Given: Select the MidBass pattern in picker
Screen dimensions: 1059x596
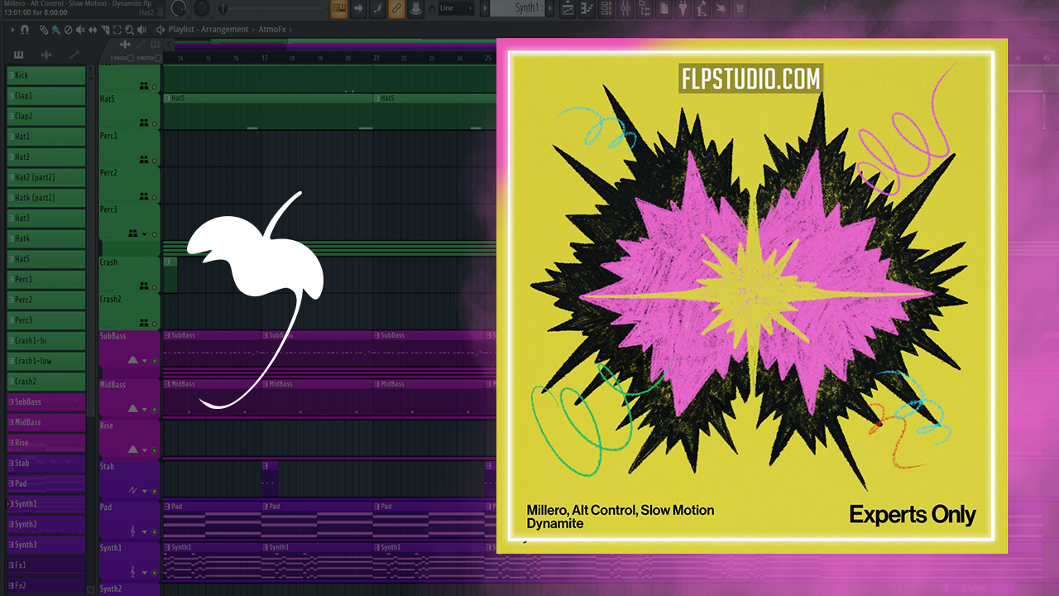Looking at the screenshot, I should coord(46,422).
